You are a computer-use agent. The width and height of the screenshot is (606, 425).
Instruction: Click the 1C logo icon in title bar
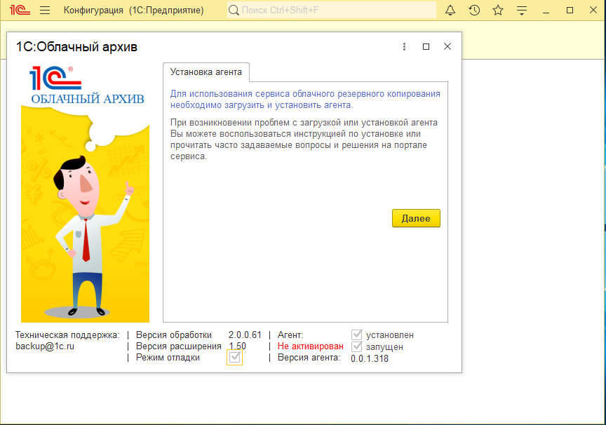tap(20, 10)
